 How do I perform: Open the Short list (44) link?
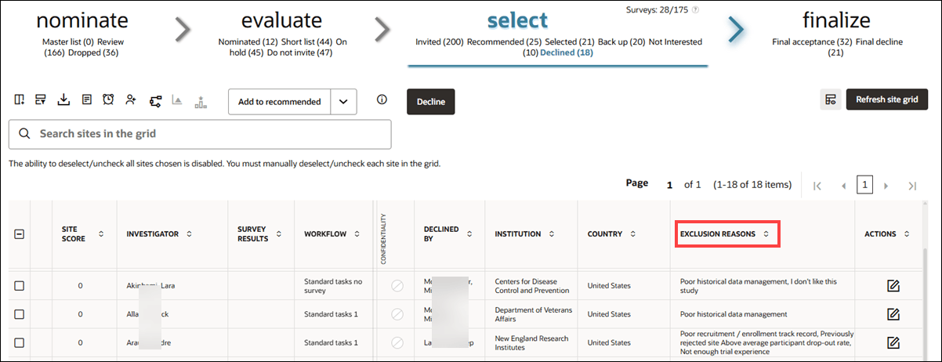pyautogui.click(x=306, y=42)
